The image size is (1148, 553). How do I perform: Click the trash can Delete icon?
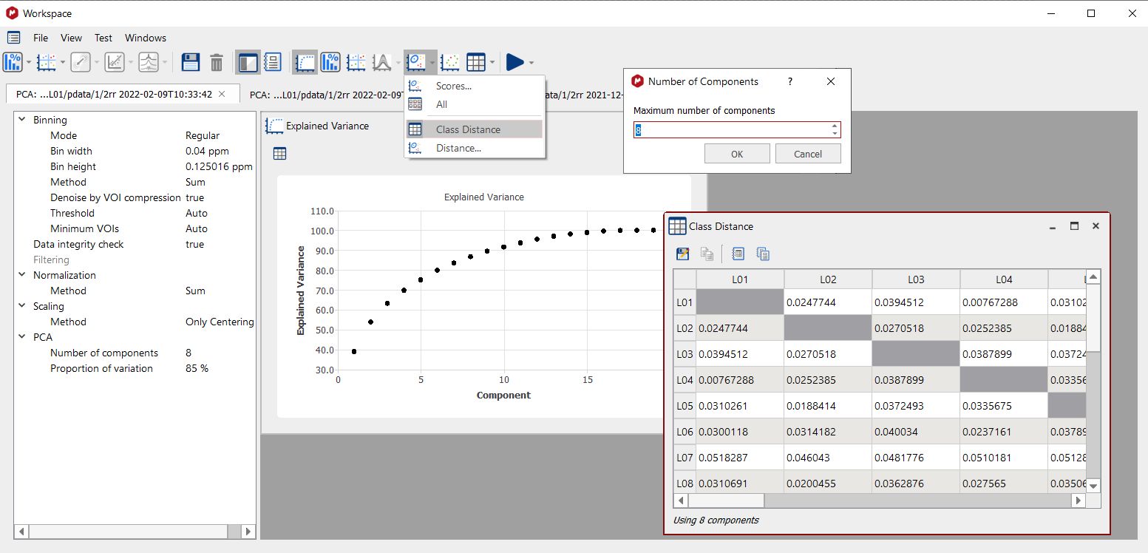point(217,62)
